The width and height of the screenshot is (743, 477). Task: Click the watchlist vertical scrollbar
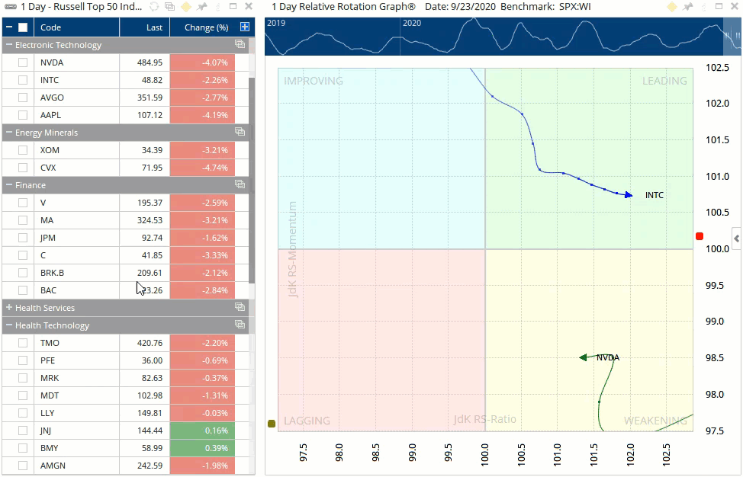[252, 180]
